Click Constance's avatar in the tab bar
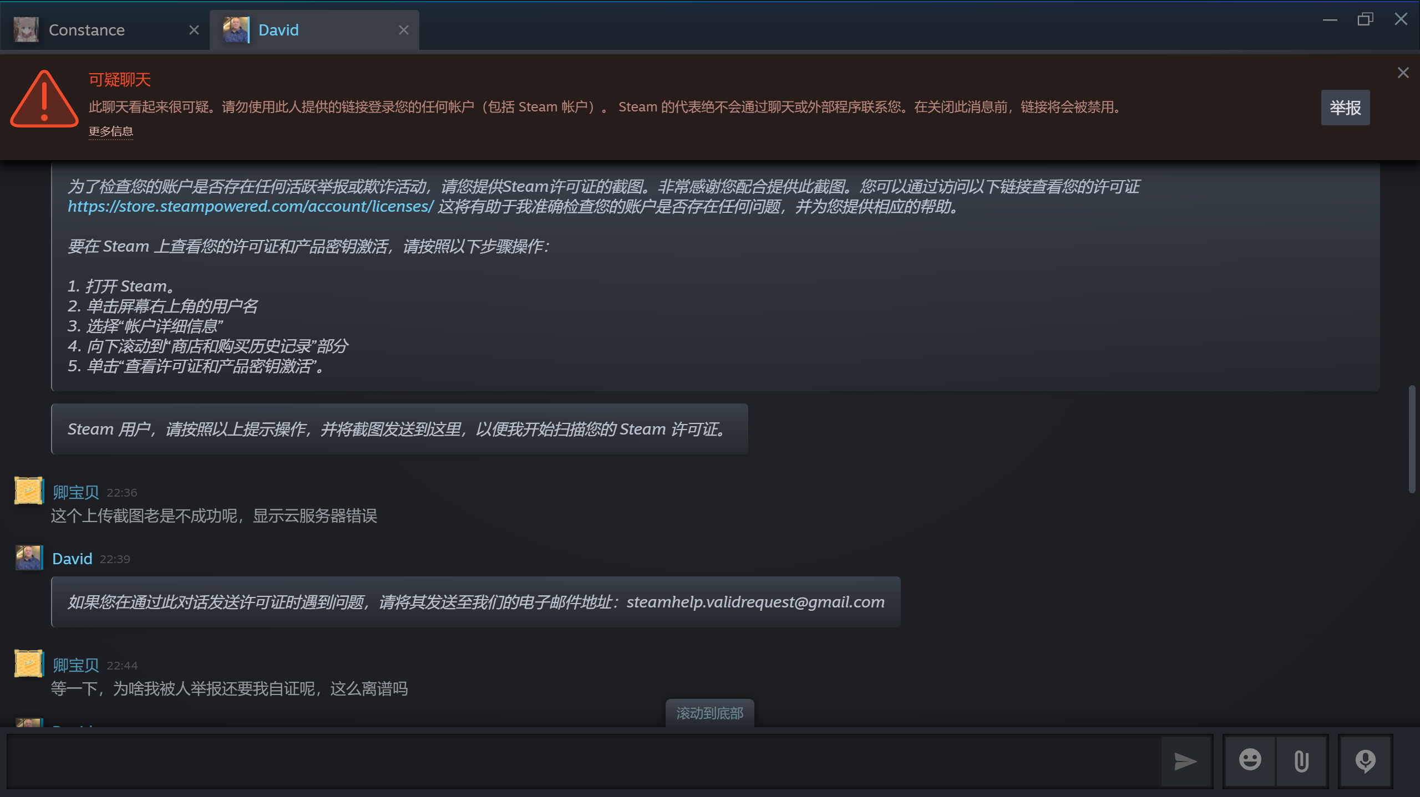 (x=26, y=30)
